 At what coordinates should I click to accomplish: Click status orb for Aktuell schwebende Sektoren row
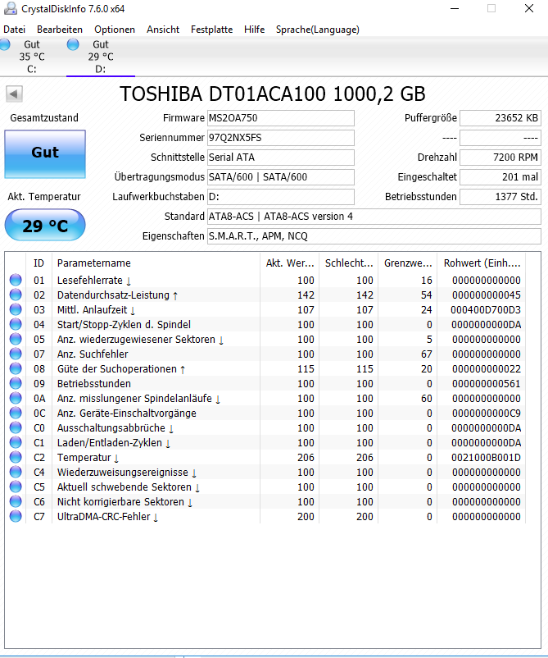point(16,487)
